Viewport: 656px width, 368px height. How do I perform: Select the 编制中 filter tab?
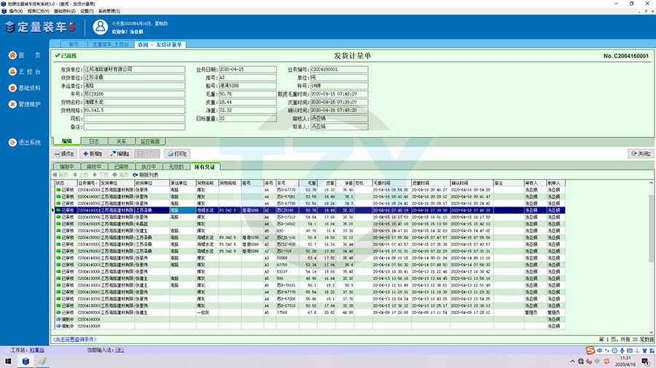click(x=66, y=167)
